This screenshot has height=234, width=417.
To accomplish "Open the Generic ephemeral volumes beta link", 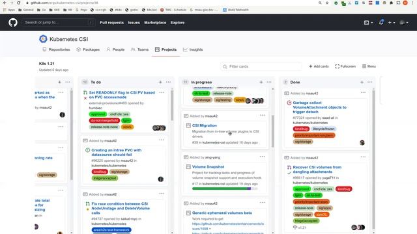I will point(222,213).
